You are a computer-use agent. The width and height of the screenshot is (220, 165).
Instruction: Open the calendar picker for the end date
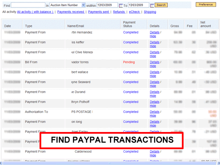tap(152, 5)
